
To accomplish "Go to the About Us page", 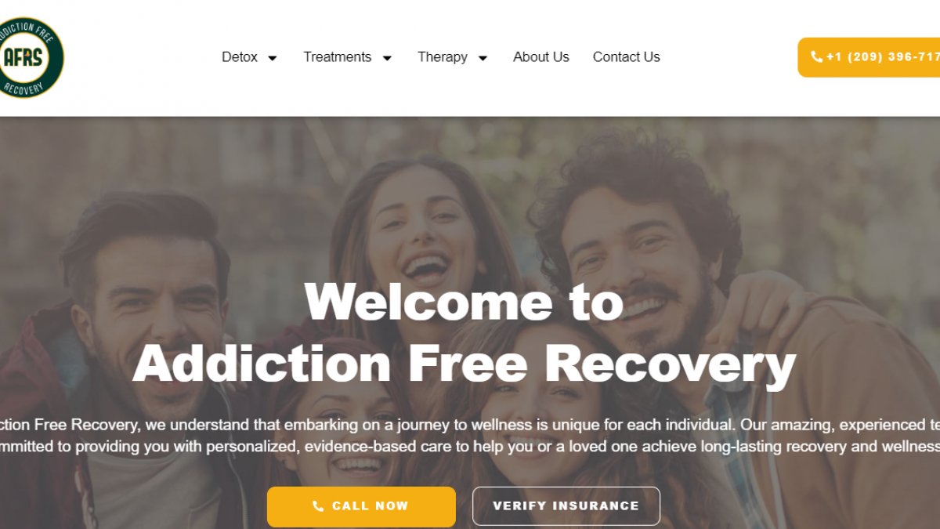I will [541, 57].
